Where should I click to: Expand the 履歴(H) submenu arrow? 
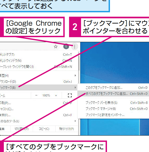tap(75, 75)
